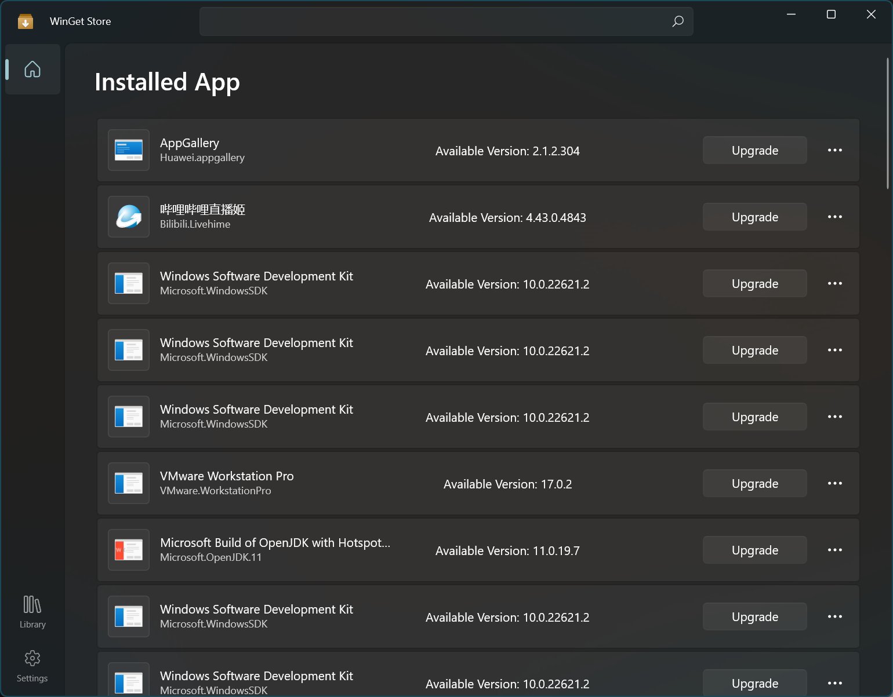The width and height of the screenshot is (893, 697).
Task: Open the Settings page
Action: (x=32, y=666)
